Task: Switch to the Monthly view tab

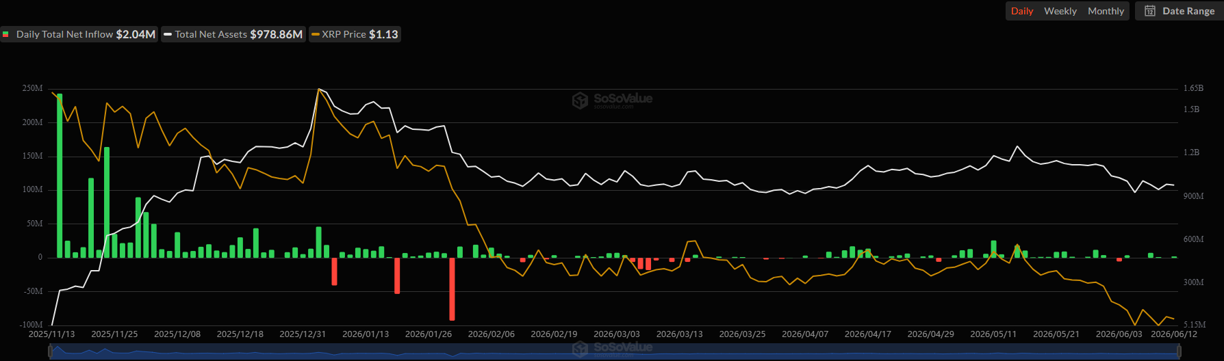Action: (x=1106, y=11)
